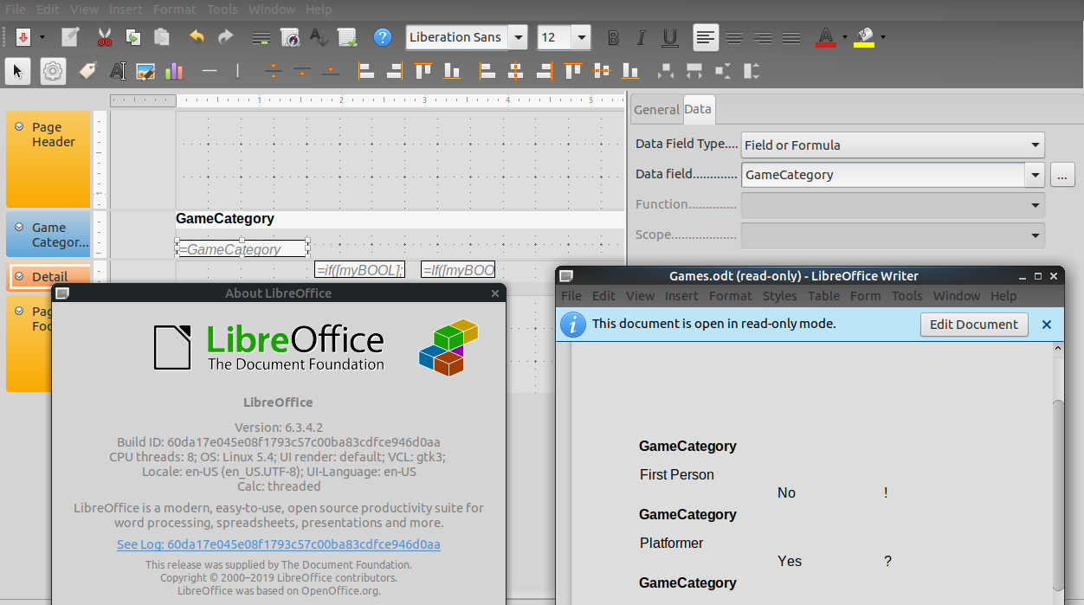Click the Shrink from bottom icon
Image resolution: width=1084 pixels, height=605 pixels.
coord(331,71)
